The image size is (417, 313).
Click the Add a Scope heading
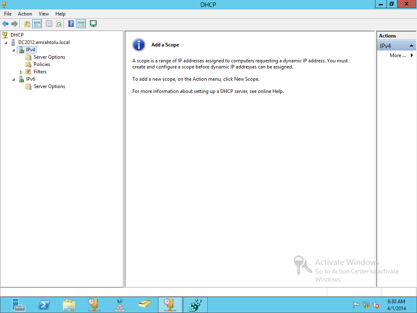coord(165,45)
